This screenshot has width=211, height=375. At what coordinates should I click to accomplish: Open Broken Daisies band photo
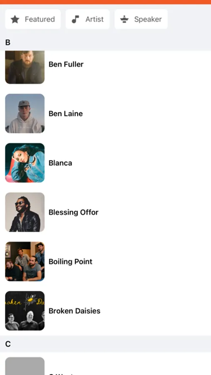(25, 311)
